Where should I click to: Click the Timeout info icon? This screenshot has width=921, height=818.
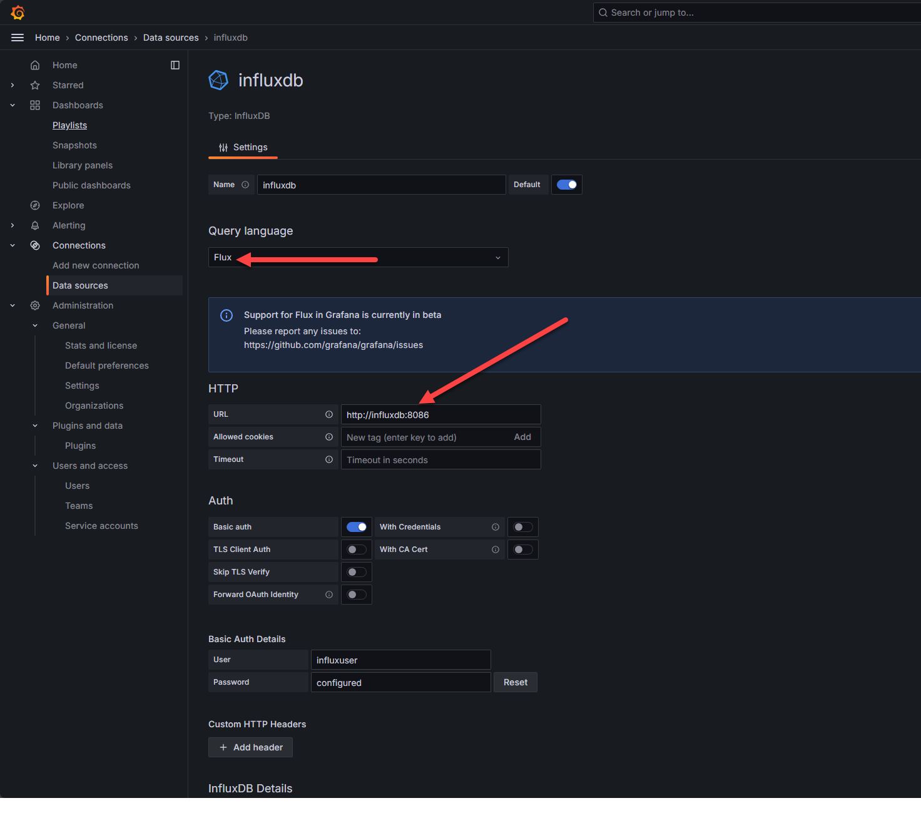(x=329, y=459)
